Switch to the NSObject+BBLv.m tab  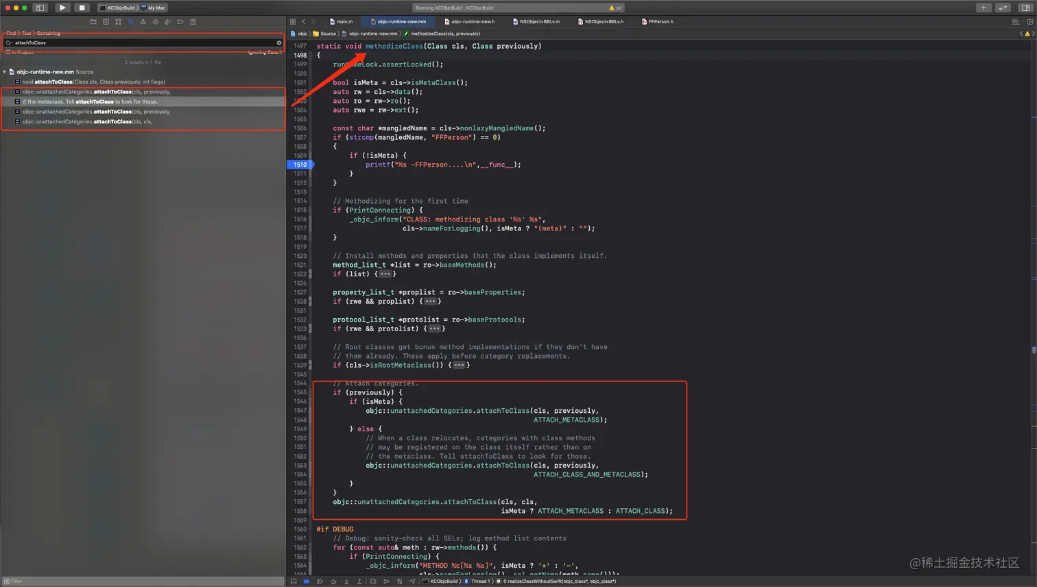click(536, 21)
